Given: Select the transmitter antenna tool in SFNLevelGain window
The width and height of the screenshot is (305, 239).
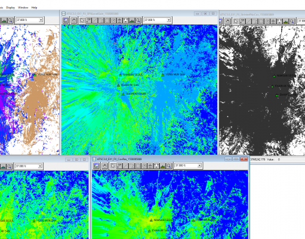Looking at the screenshot, I should 119,20.
